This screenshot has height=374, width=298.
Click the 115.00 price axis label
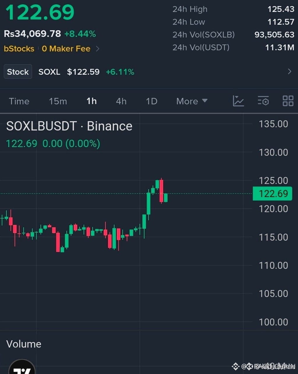273,237
